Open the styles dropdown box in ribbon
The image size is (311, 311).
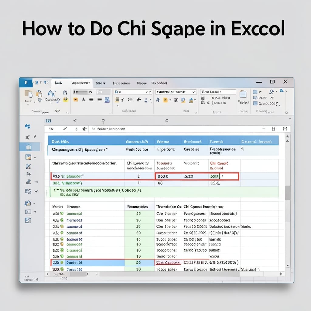(218, 92)
